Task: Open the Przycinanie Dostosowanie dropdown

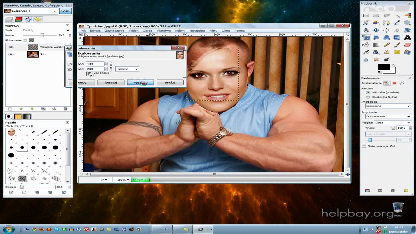Action: point(388,116)
